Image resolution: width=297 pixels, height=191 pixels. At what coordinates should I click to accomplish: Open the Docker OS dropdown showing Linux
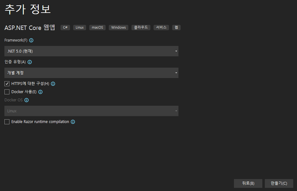(x=91, y=111)
